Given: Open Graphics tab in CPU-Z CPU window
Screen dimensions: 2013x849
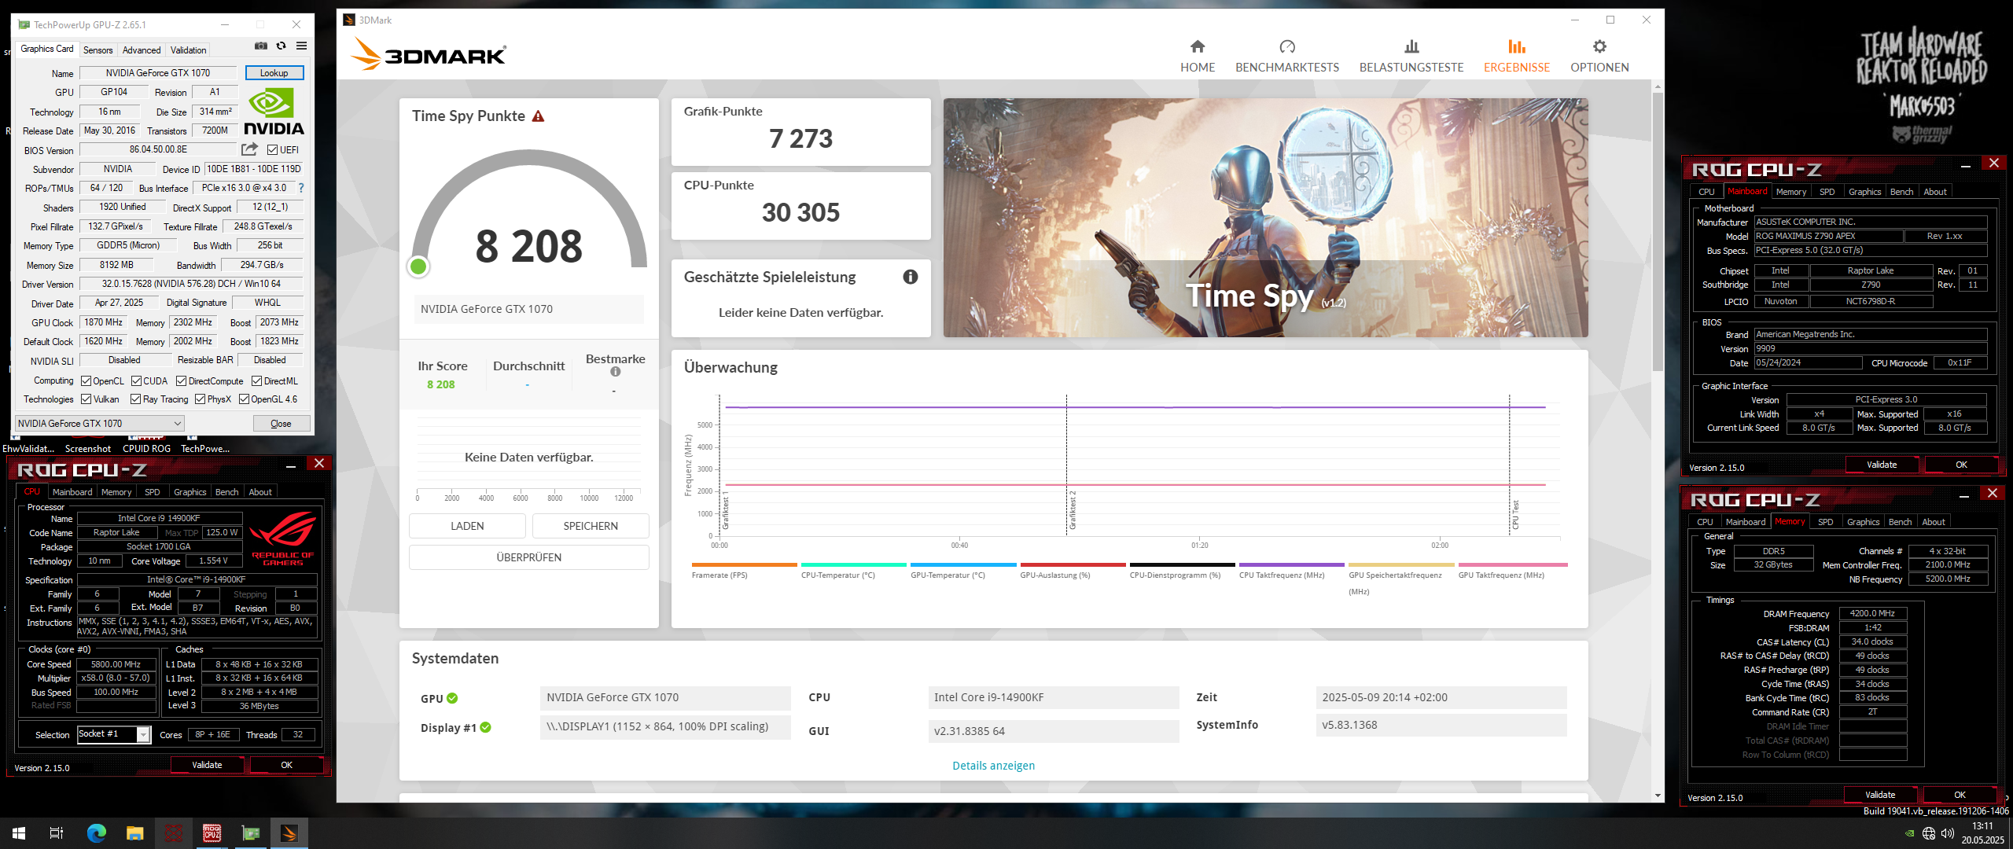Looking at the screenshot, I should [190, 492].
